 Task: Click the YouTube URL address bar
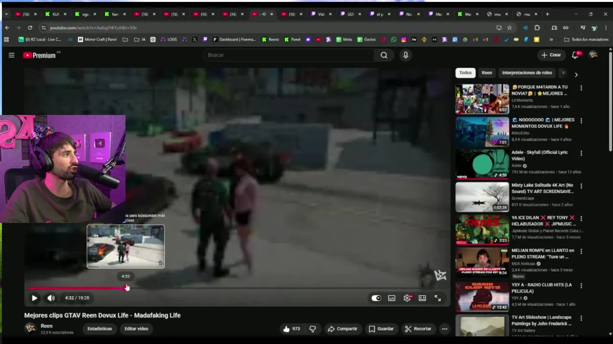coord(268,28)
